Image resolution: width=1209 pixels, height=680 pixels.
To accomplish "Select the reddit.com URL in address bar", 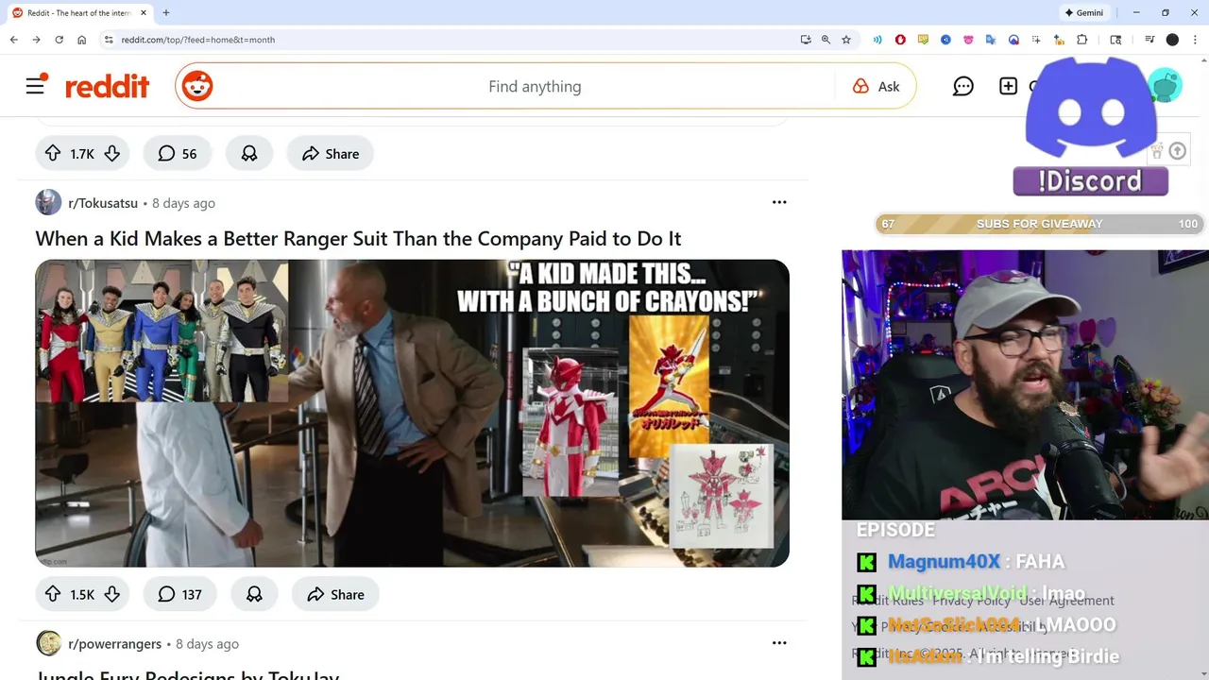I will click(198, 40).
